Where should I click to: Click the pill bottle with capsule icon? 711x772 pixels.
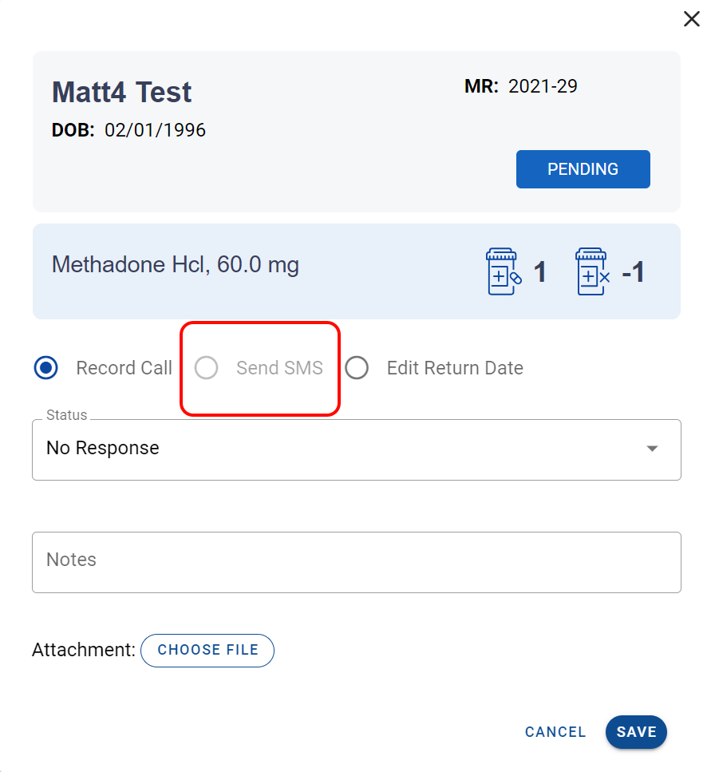pyautogui.click(x=504, y=271)
